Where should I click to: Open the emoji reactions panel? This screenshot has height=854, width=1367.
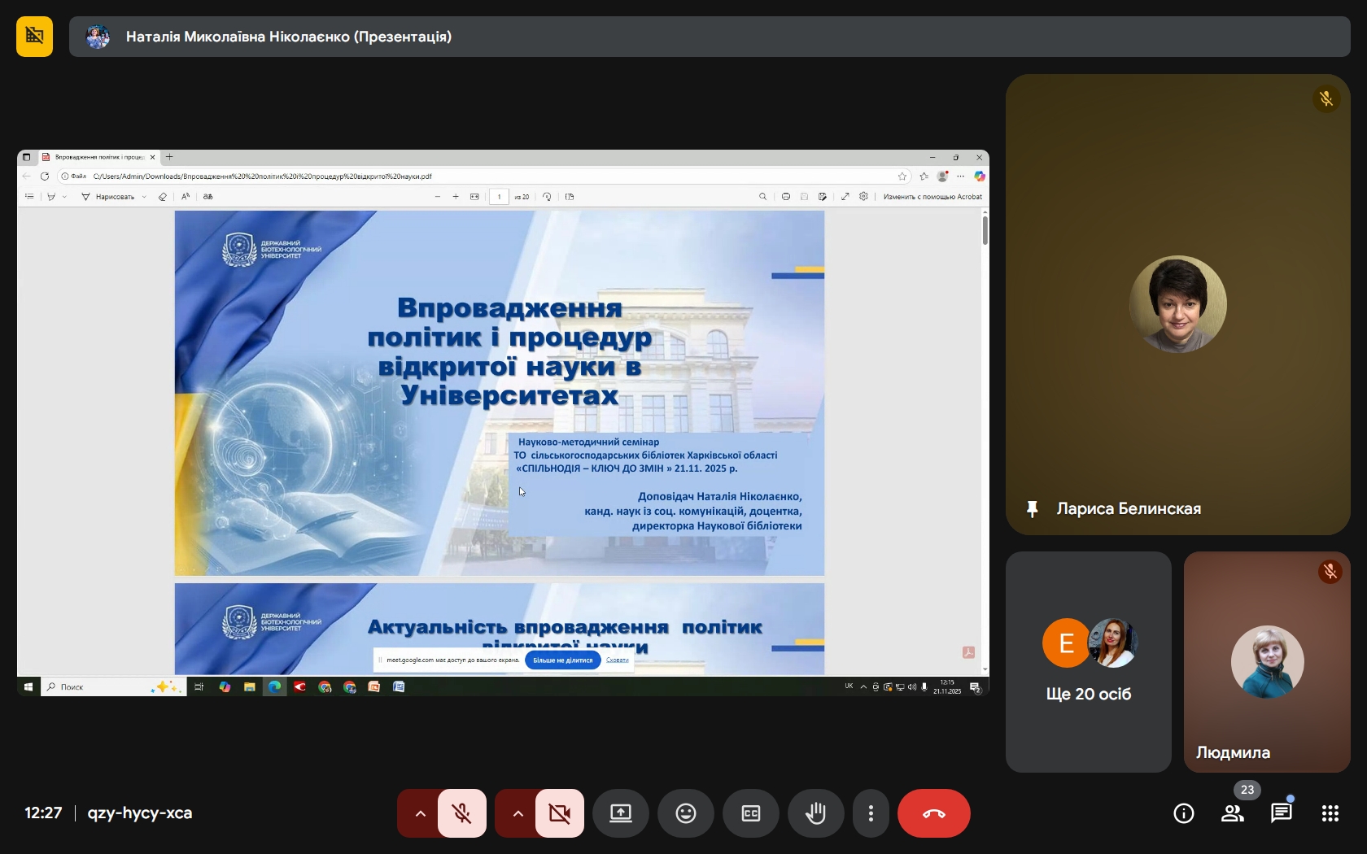tap(685, 813)
